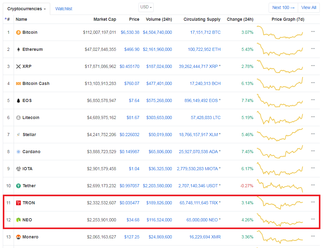Open the three-dot menu for EOS

coord(313,100)
